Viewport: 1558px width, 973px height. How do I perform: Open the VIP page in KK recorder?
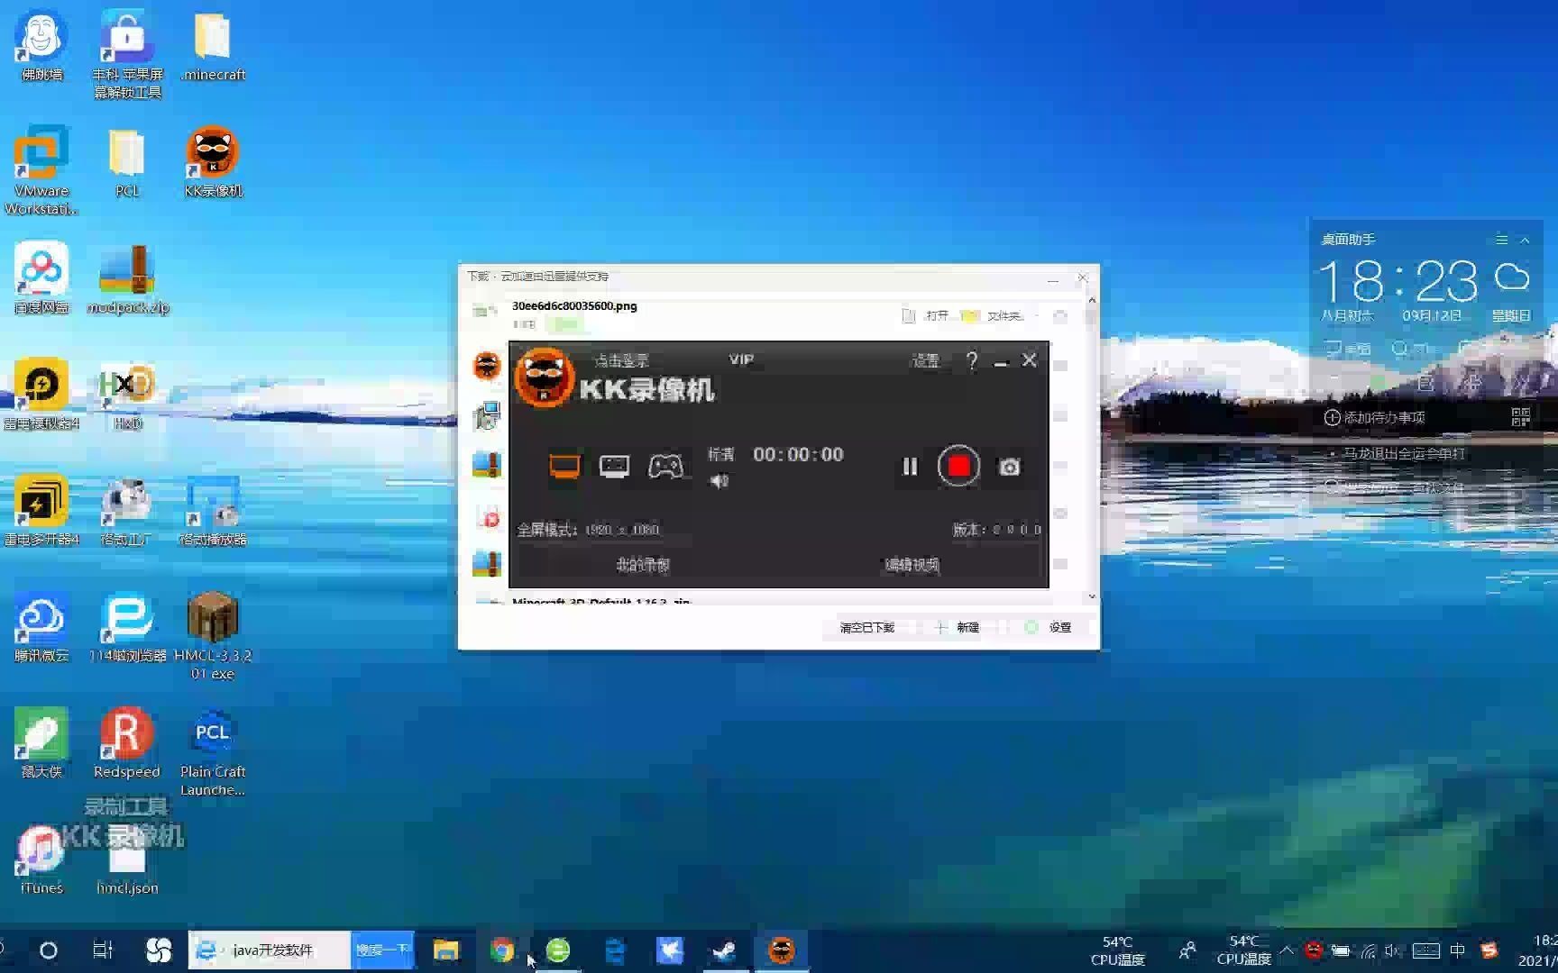[x=741, y=359]
